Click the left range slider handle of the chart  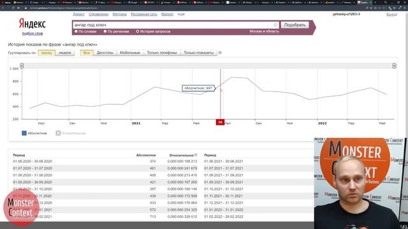click(x=22, y=66)
